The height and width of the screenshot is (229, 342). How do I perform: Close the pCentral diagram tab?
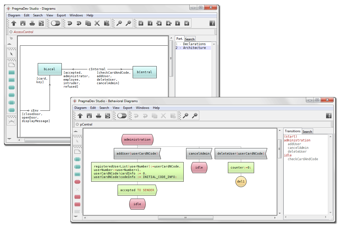[77, 124]
